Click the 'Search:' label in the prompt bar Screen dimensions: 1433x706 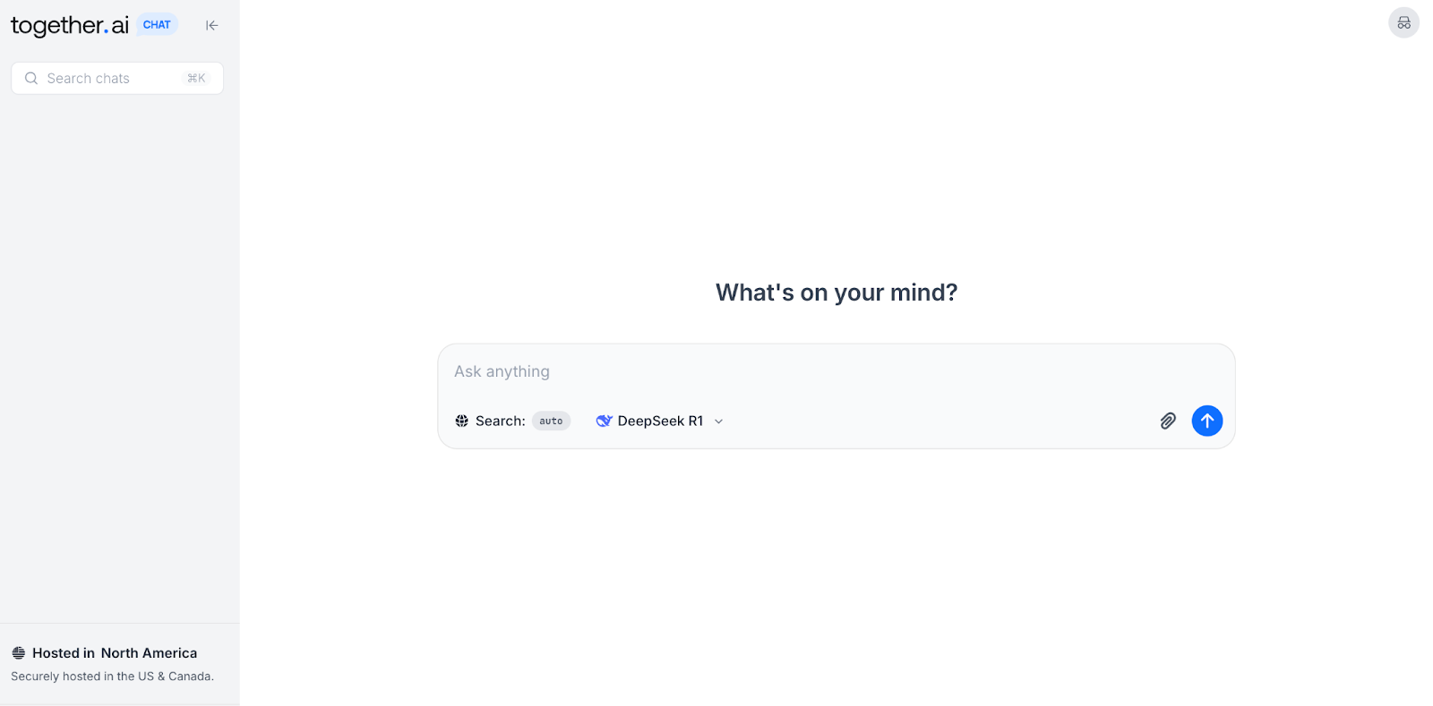500,421
